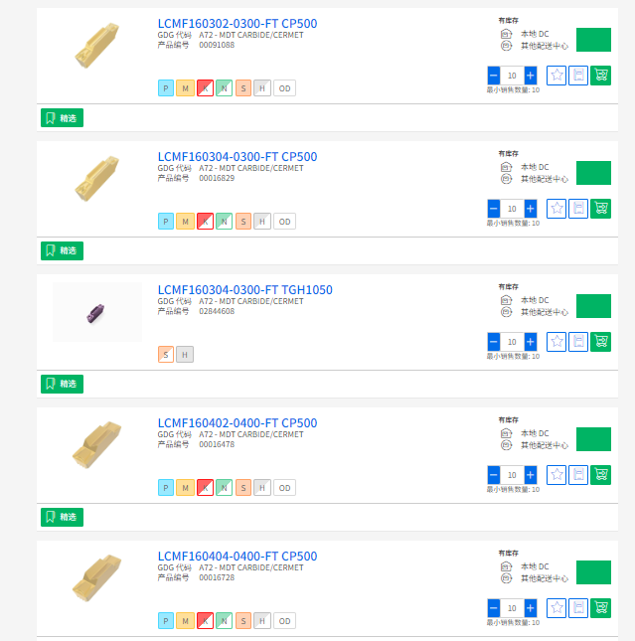Viewport: 635px width, 641px height.
Task: Increase quantity for LCMF160404-0400-FT CP500
Action: (x=530, y=607)
